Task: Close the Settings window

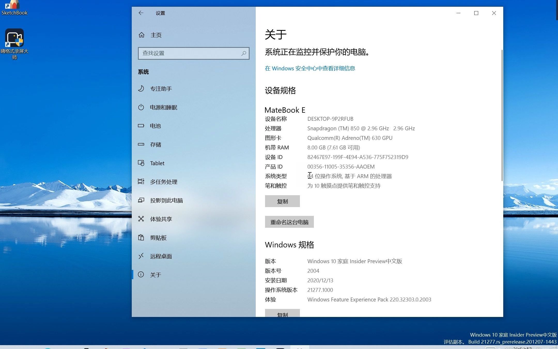Action: 494,13
